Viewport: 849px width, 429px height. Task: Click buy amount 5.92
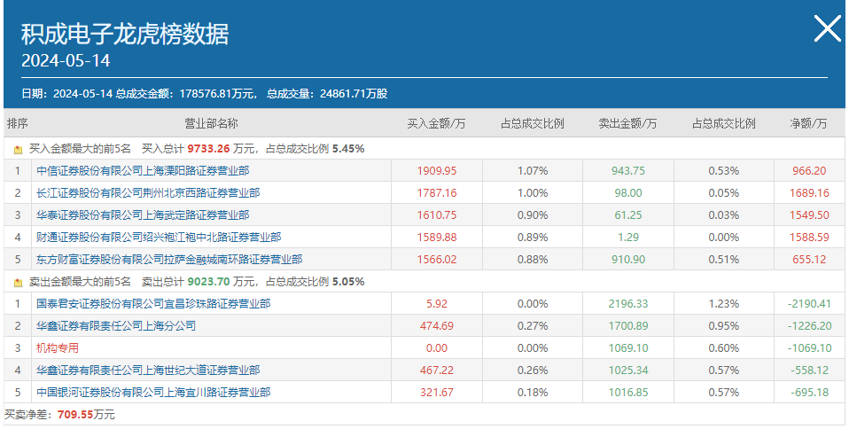[x=437, y=304]
